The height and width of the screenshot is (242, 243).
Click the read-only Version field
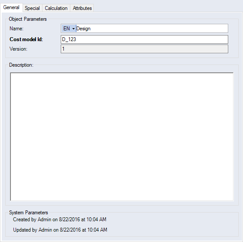(x=144, y=49)
